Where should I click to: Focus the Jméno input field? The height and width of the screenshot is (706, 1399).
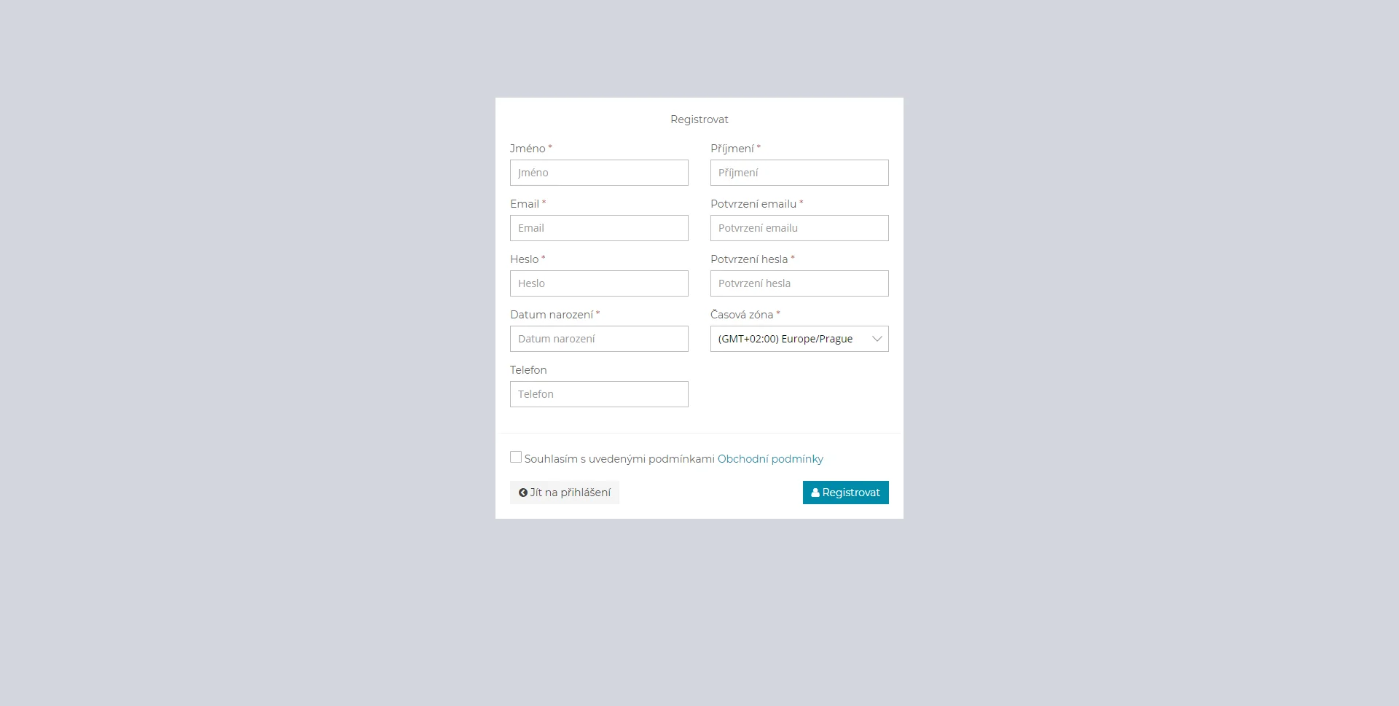[x=599, y=173]
